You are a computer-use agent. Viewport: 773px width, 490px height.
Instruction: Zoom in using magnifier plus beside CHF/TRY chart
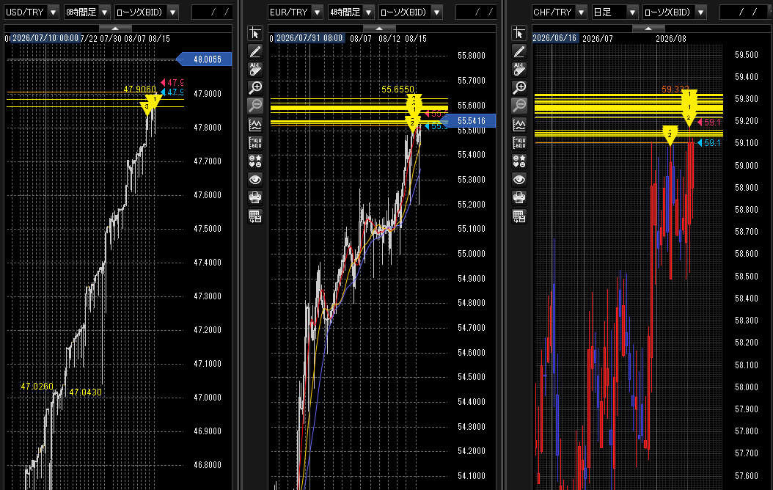pyautogui.click(x=519, y=88)
